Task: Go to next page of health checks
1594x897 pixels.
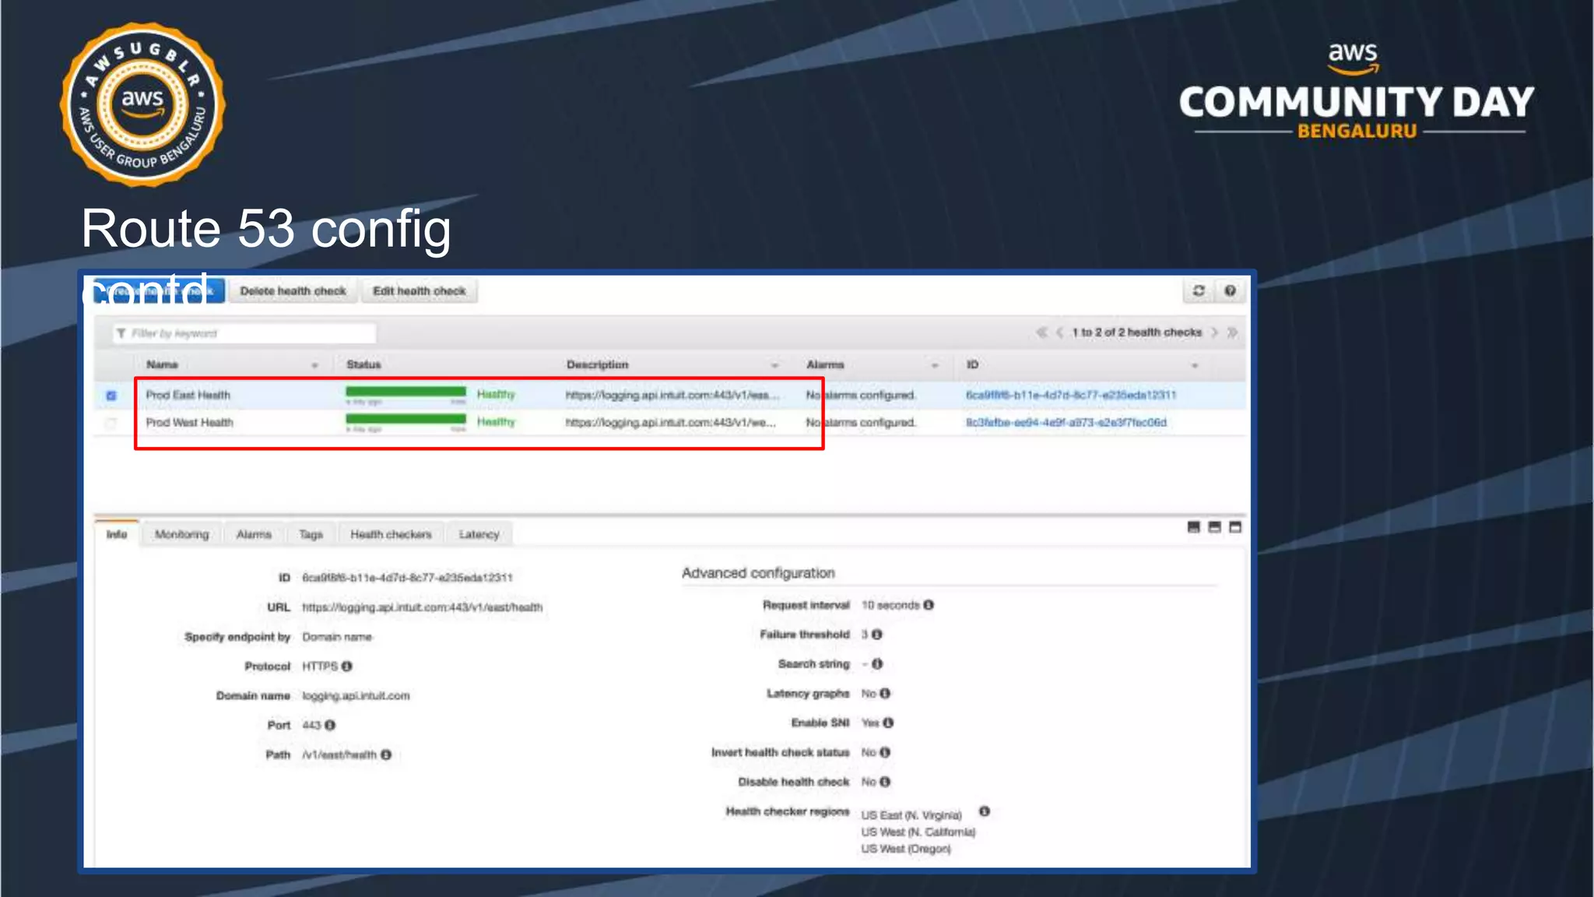Action: click(1214, 332)
